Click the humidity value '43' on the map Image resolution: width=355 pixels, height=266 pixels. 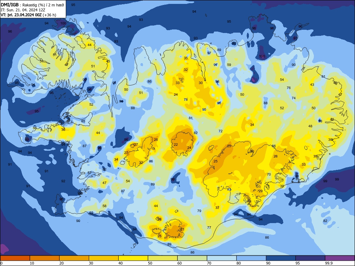point(312,85)
